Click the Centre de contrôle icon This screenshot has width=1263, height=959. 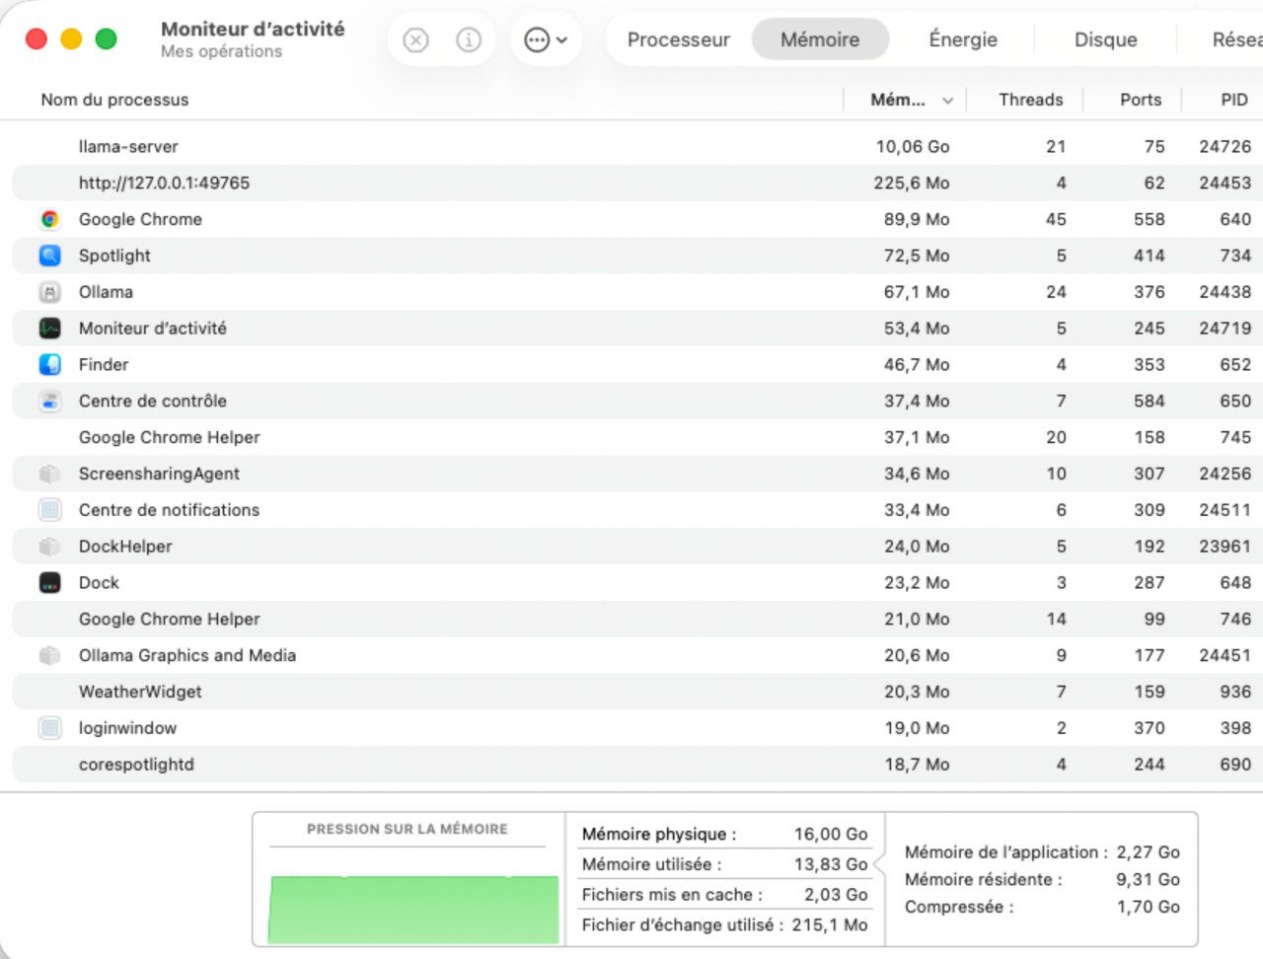click(49, 402)
